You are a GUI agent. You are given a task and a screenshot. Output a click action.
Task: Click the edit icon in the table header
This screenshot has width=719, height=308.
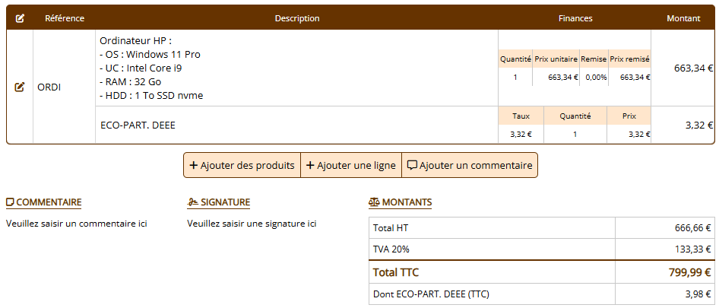[x=20, y=18]
